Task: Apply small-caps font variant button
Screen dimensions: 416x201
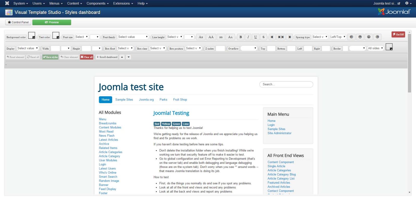Action: click(x=230, y=37)
